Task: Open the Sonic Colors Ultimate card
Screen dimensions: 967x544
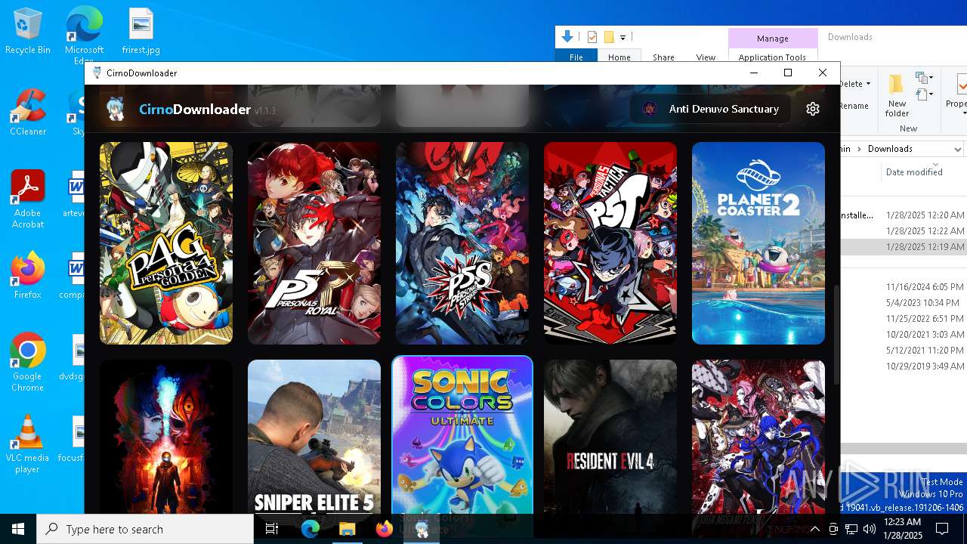Action: pos(462,435)
